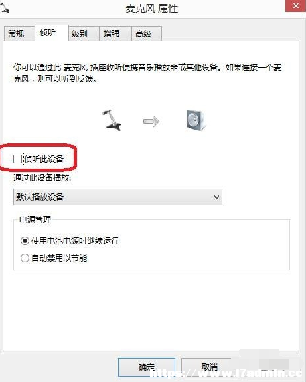Confirm with the 确定 button

pyautogui.click(x=147, y=367)
